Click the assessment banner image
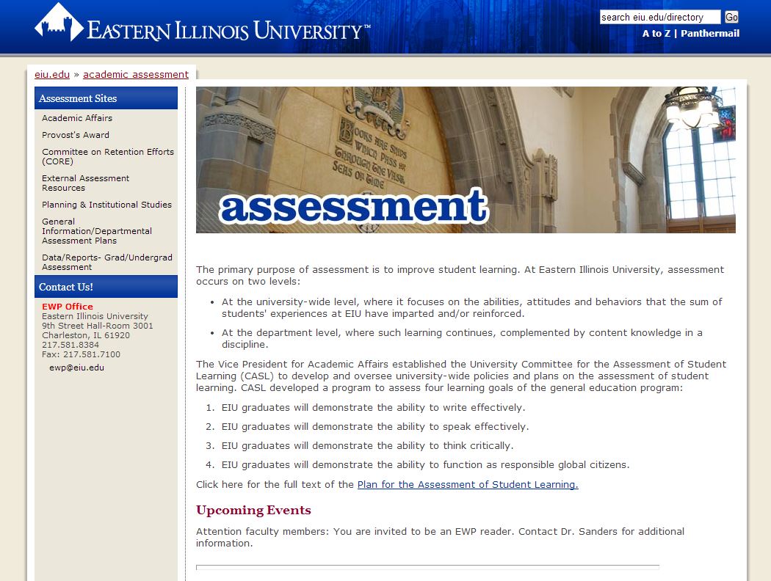This screenshot has width=771, height=581. point(466,160)
